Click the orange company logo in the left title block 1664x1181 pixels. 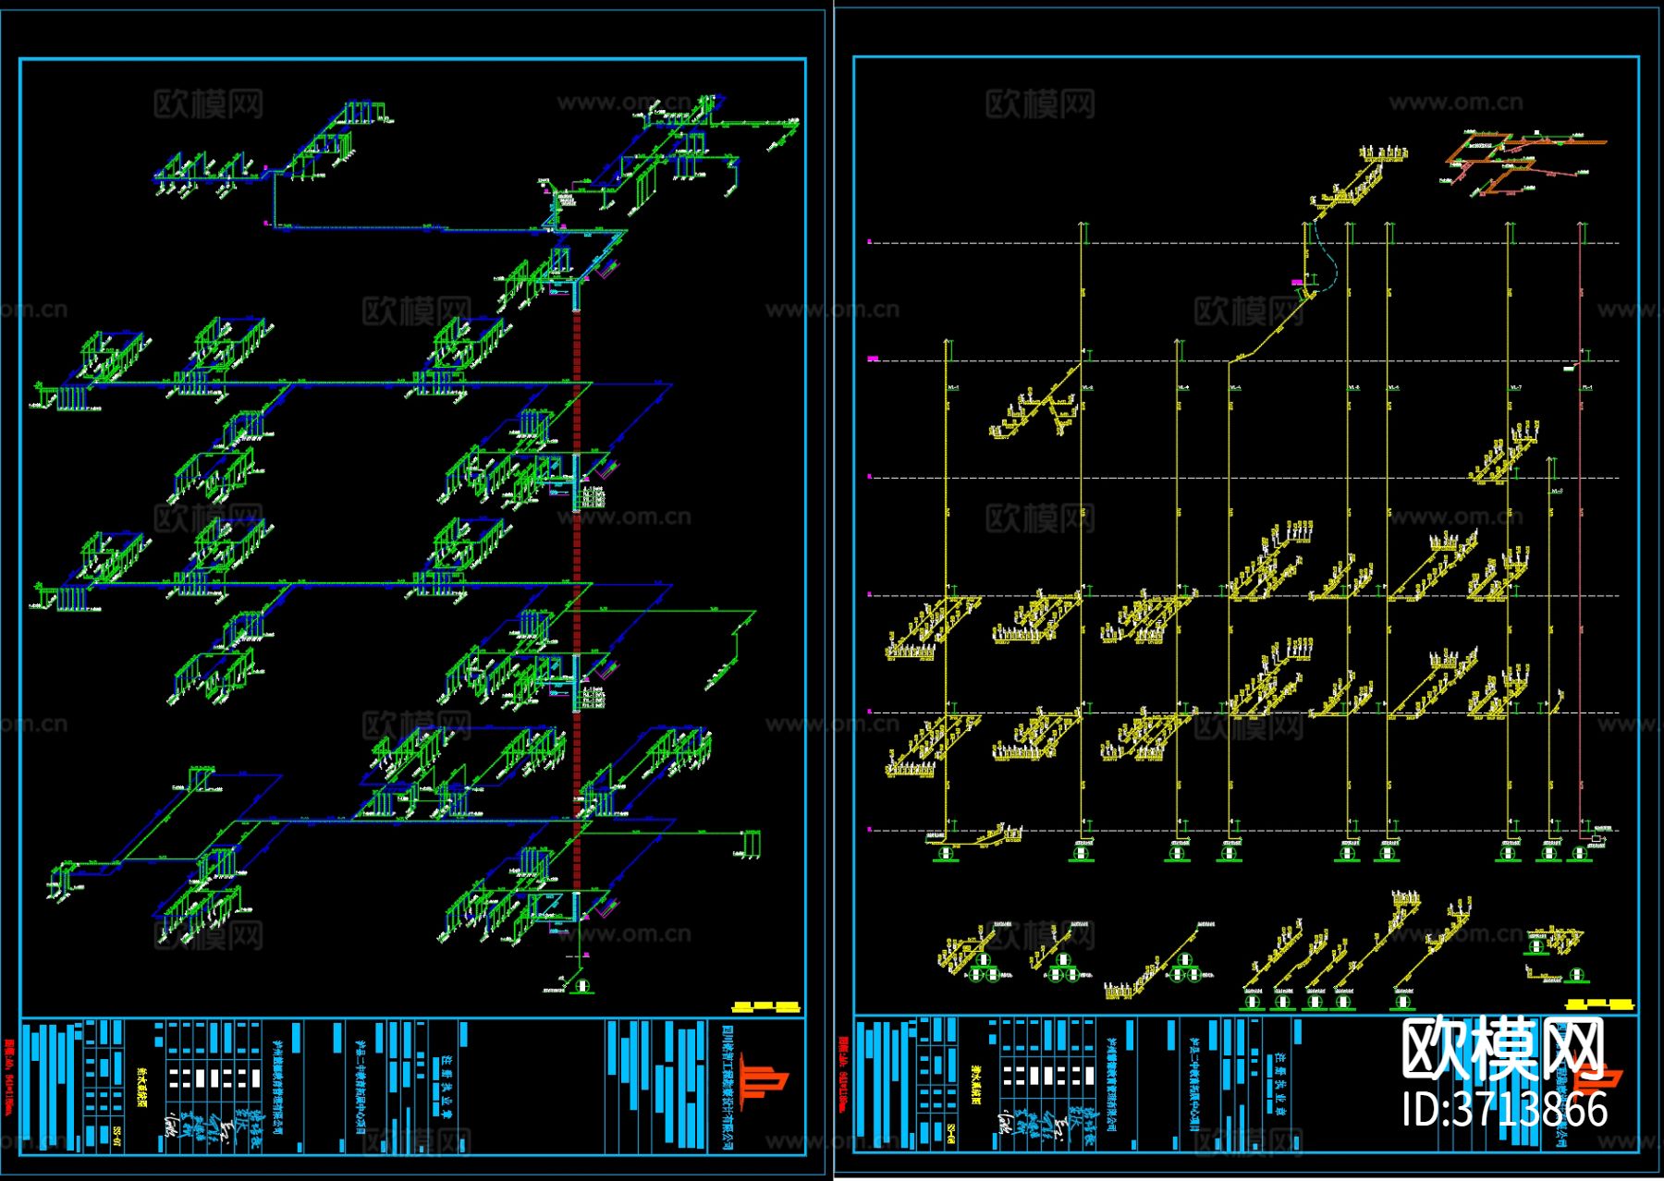tap(764, 1079)
